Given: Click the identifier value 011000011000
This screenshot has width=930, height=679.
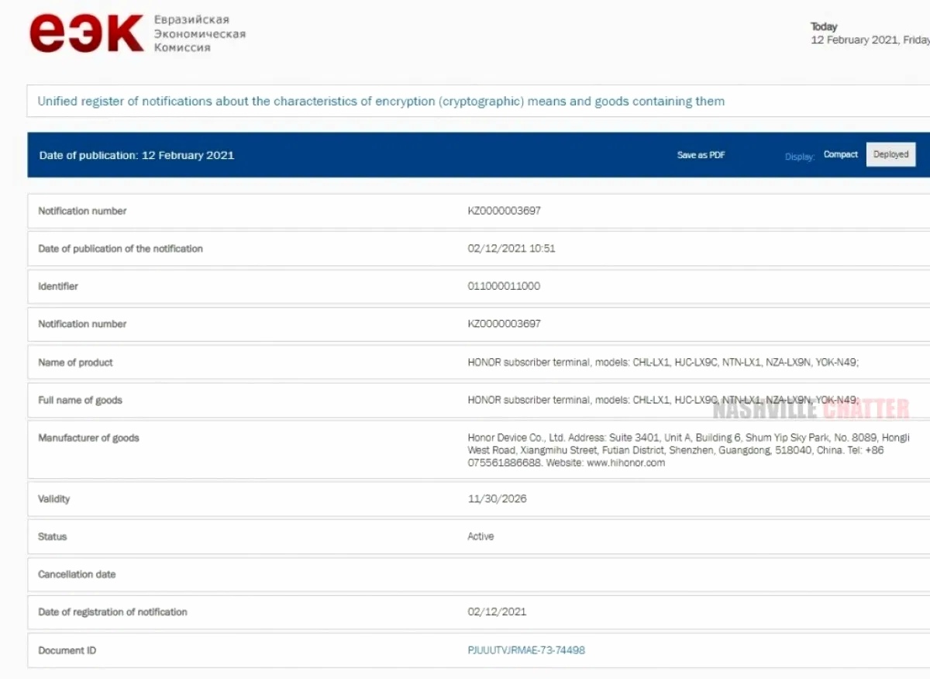Looking at the screenshot, I should click(504, 286).
